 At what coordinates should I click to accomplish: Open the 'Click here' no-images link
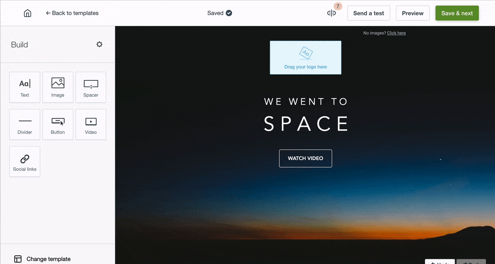click(x=396, y=33)
